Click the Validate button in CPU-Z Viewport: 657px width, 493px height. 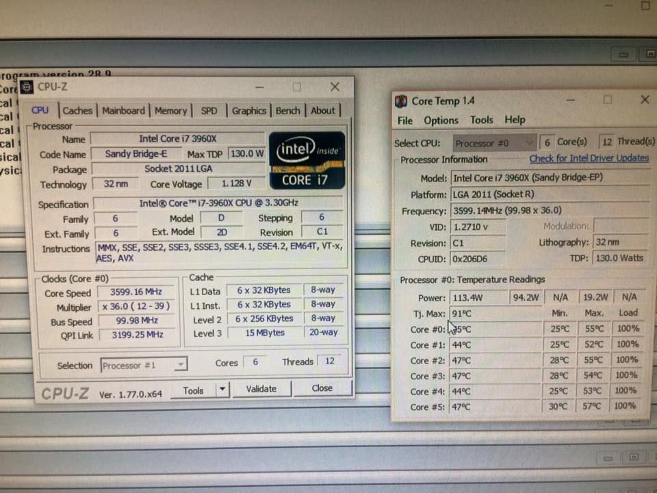[261, 389]
